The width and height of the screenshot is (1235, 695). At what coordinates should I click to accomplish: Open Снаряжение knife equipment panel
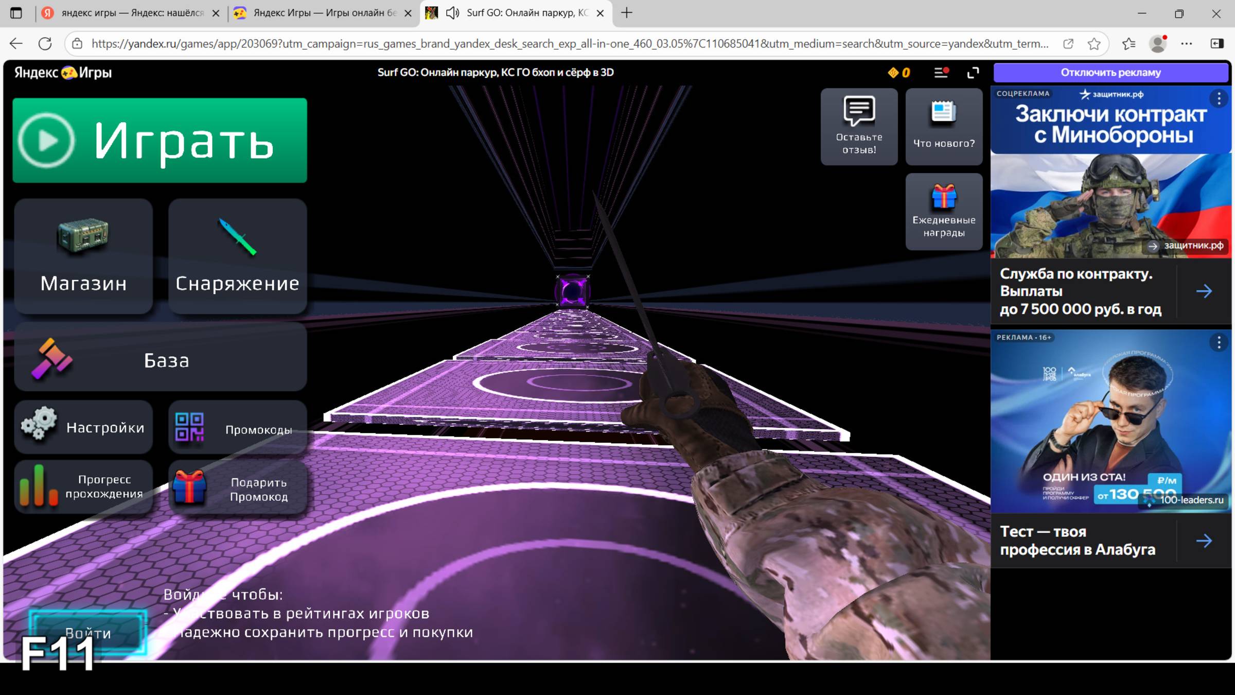point(237,256)
